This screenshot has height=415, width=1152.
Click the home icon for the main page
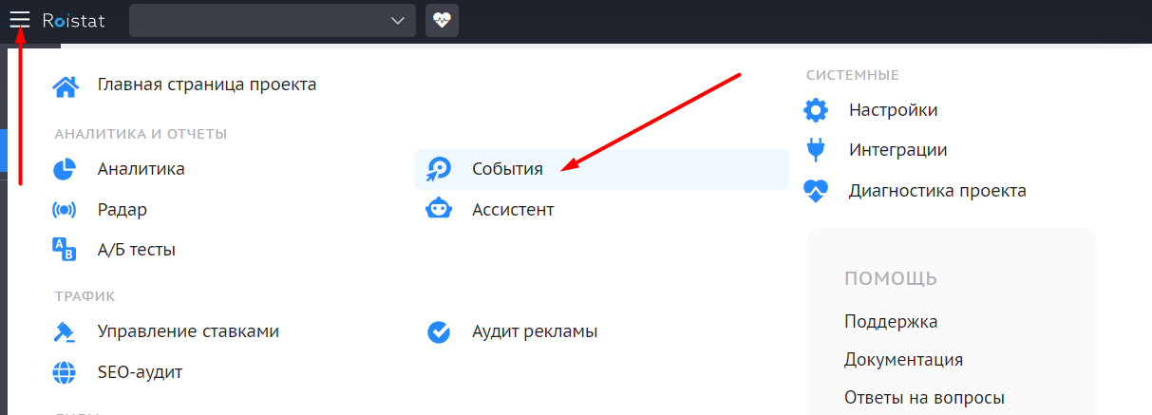65,87
